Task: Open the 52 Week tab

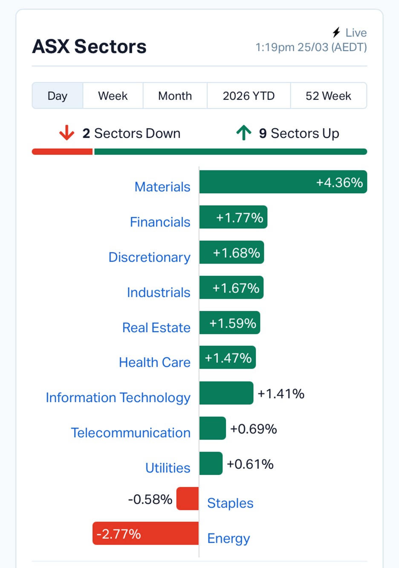Action: (328, 96)
